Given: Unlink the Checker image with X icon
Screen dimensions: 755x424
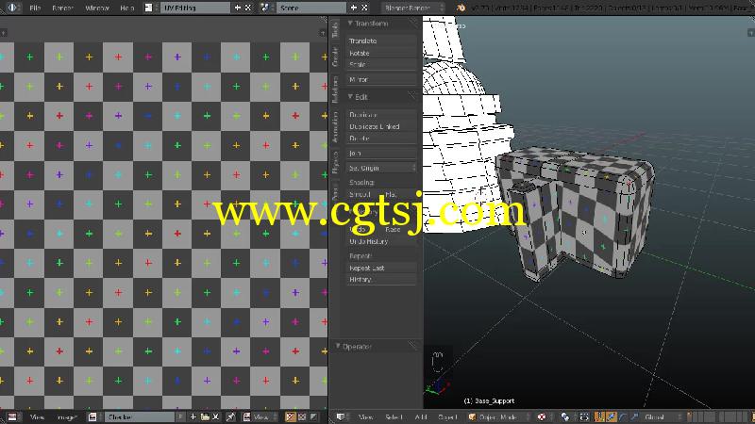Looking at the screenshot, I should point(215,416).
